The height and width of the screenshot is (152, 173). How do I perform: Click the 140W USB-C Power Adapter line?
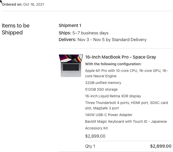(109, 115)
